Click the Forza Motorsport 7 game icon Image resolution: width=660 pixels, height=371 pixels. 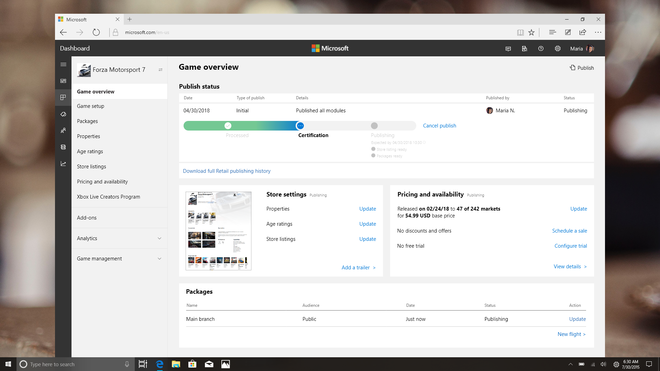(84, 70)
